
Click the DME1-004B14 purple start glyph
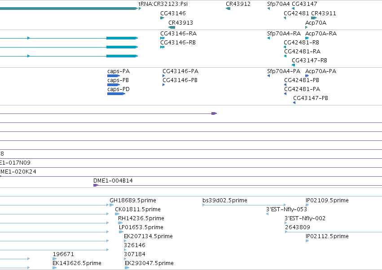click(96, 185)
